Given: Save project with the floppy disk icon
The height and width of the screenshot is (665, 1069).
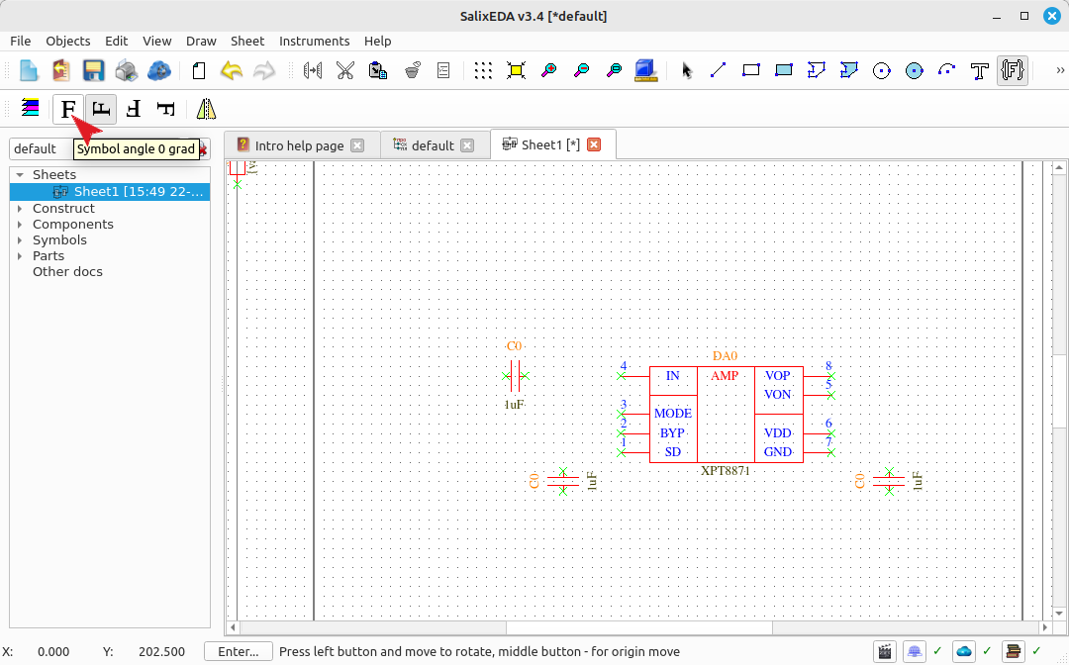Looking at the screenshot, I should pyautogui.click(x=93, y=70).
